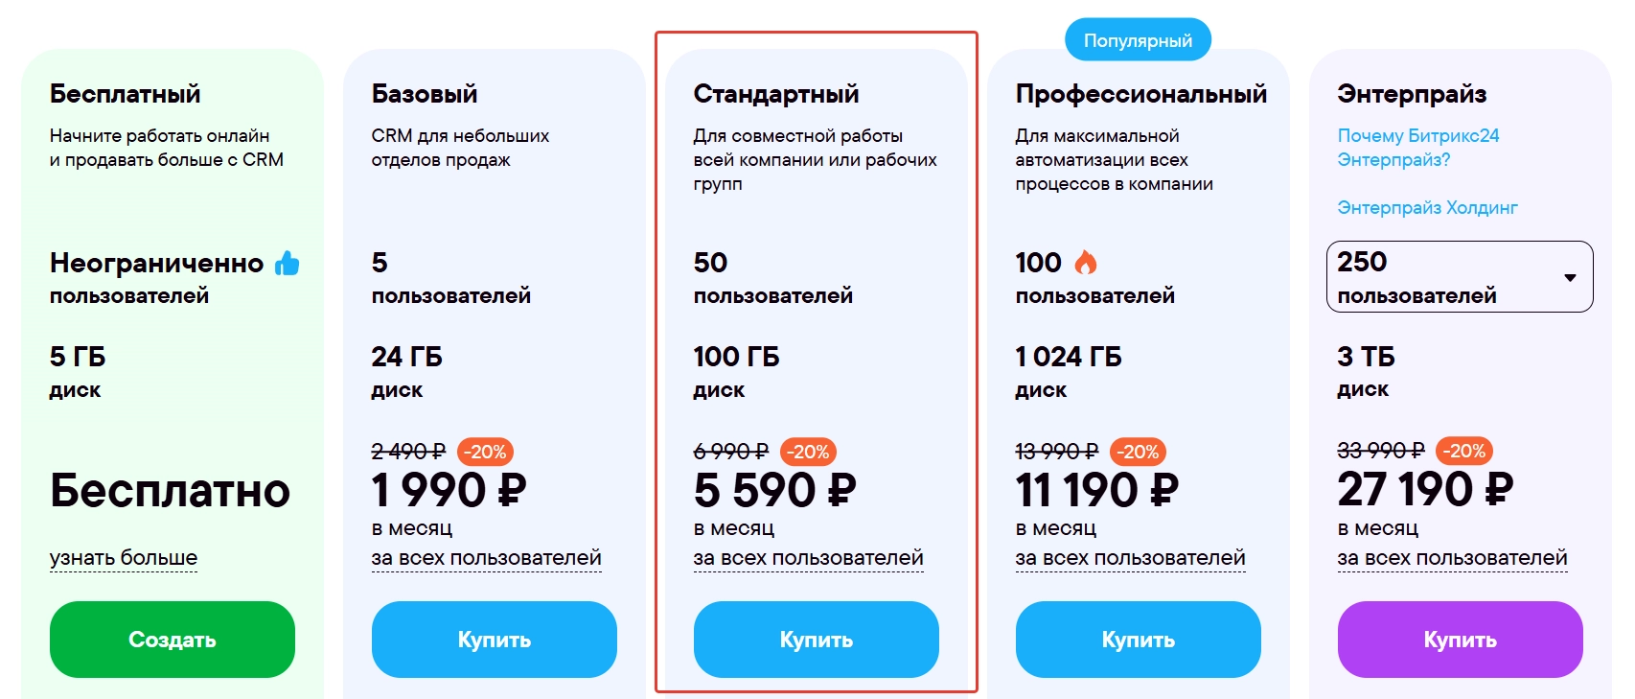Expand the Энтерпрайз user count selector
The width and height of the screenshot is (1635, 699).
point(1460,276)
